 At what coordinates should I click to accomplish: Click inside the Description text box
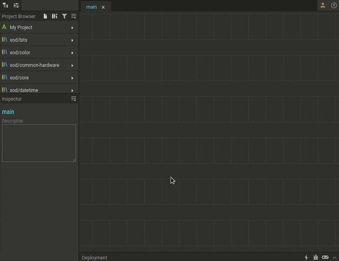(x=39, y=143)
